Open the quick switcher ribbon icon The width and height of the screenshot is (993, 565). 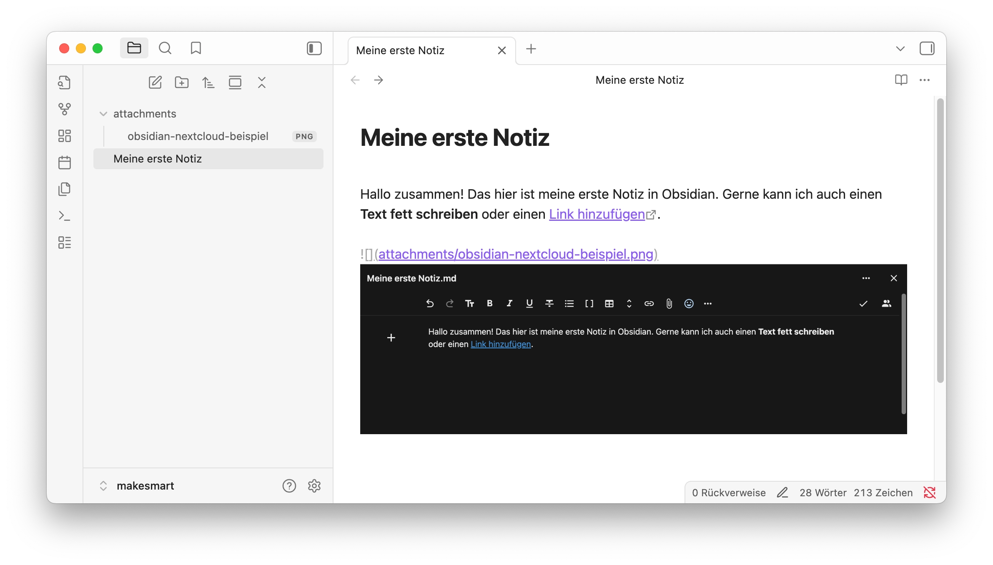coord(65,82)
